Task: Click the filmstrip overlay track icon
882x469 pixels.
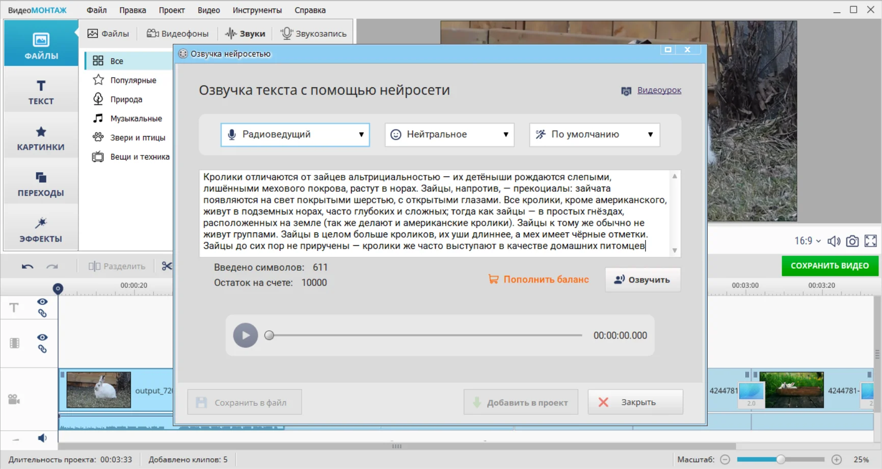Action: [14, 343]
